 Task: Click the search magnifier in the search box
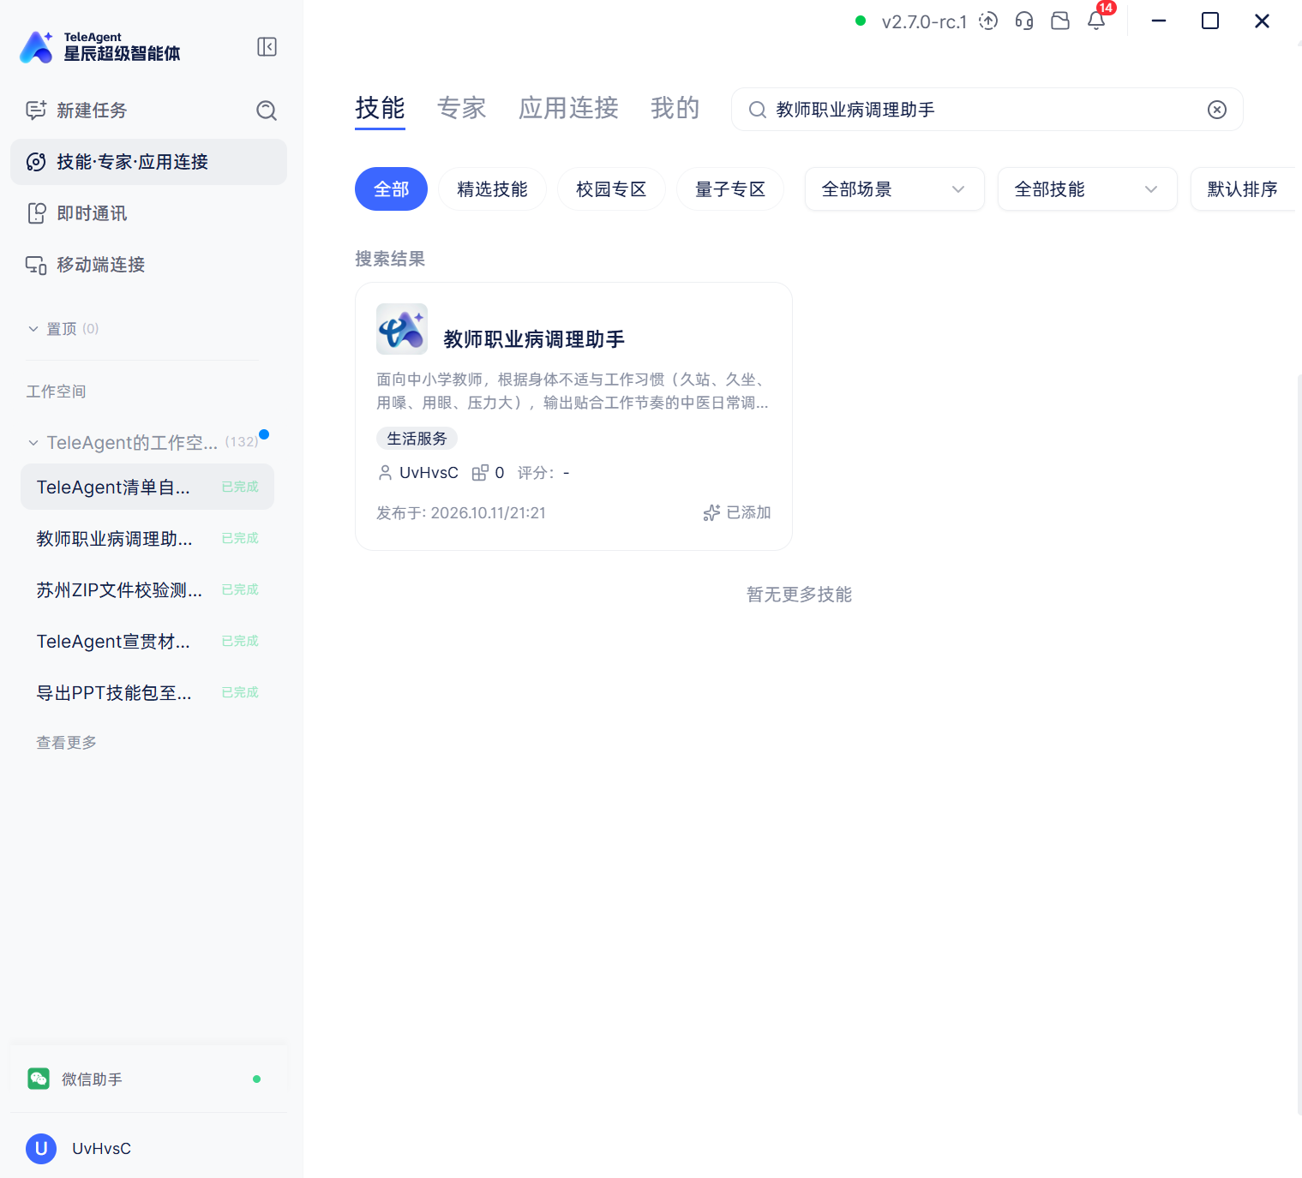[758, 110]
